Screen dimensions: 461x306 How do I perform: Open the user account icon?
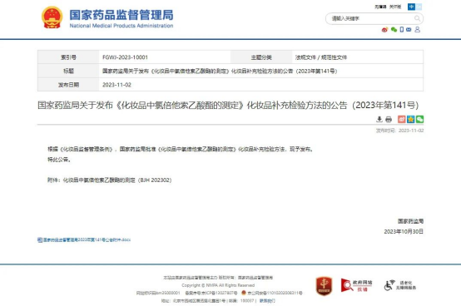coord(417,29)
